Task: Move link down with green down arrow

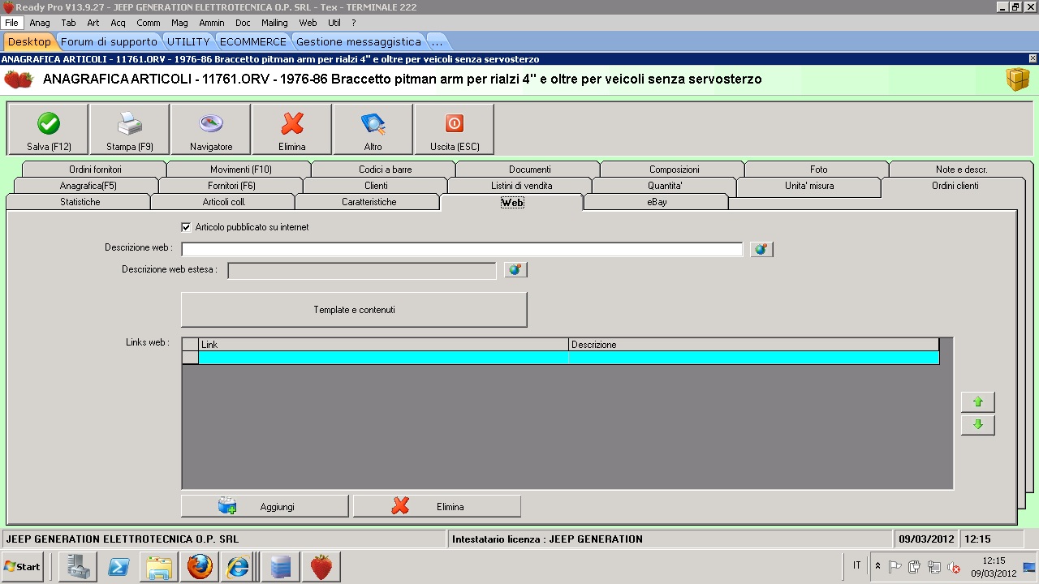Action: 978,425
